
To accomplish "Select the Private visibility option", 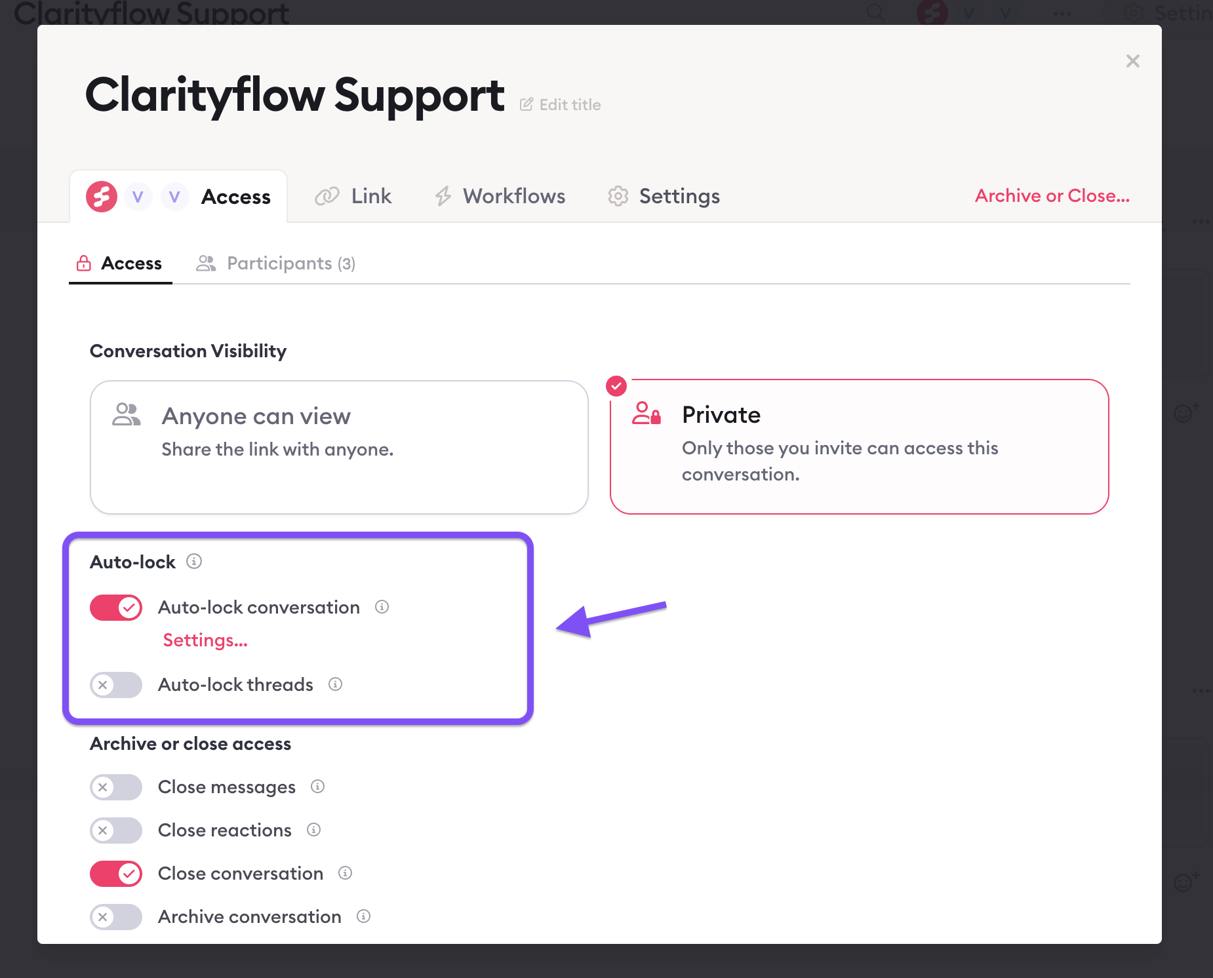I will click(x=859, y=447).
